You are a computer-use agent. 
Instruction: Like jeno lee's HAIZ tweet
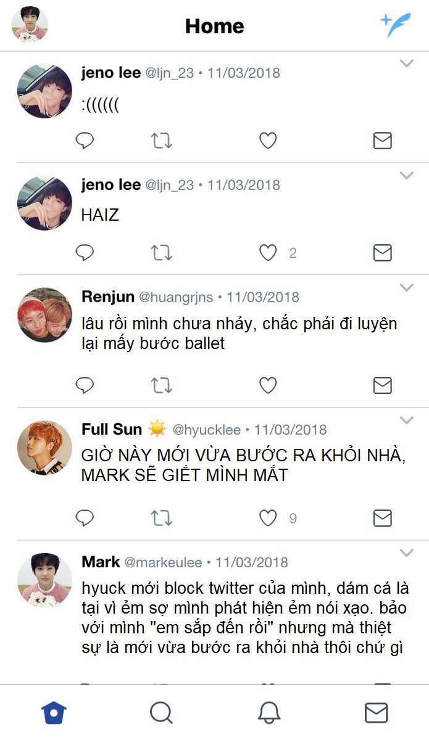tap(267, 253)
